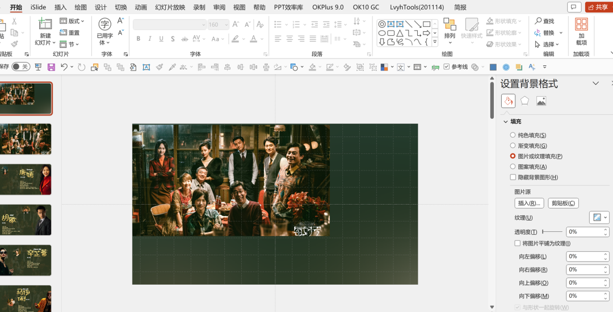This screenshot has height=312, width=613.
Task: Click the font color A swatch
Action: [x=253, y=39]
